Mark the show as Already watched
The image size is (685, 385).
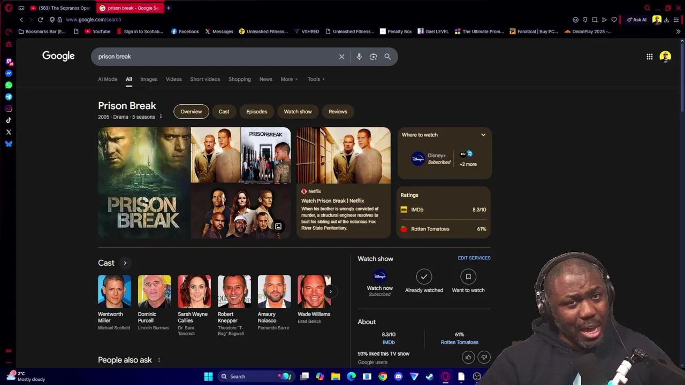click(424, 281)
